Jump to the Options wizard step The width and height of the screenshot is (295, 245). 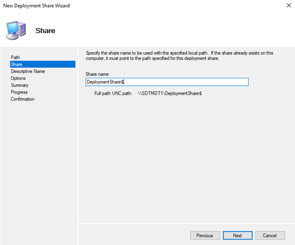(18, 78)
